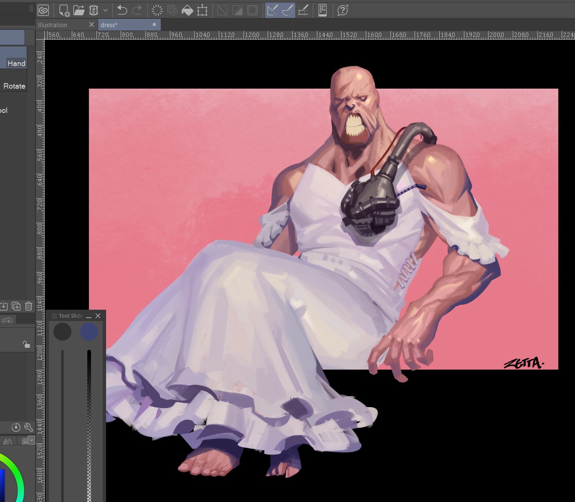Viewport: 575px width, 502px height.
Task: Toggle Snap to Grid
Action: tap(303, 10)
